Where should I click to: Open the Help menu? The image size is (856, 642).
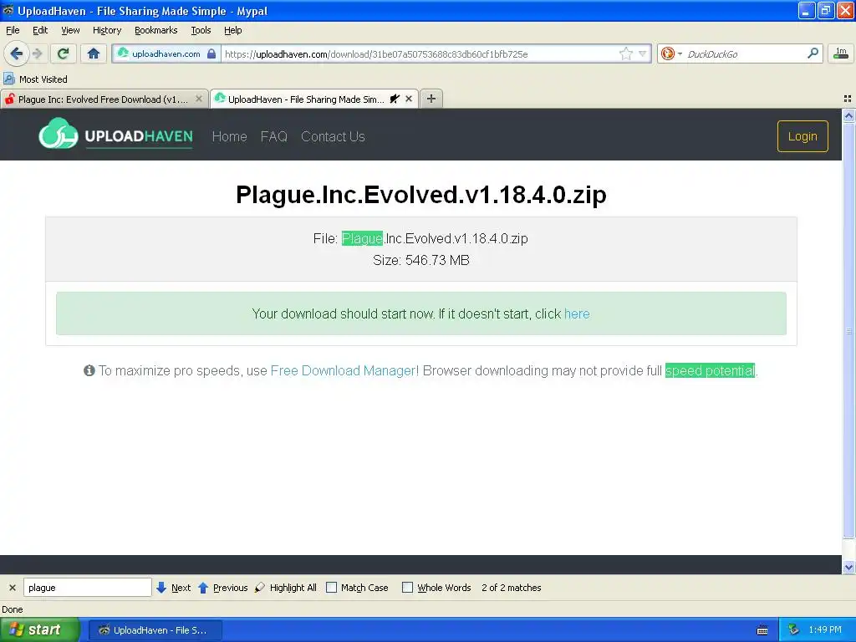click(x=232, y=30)
